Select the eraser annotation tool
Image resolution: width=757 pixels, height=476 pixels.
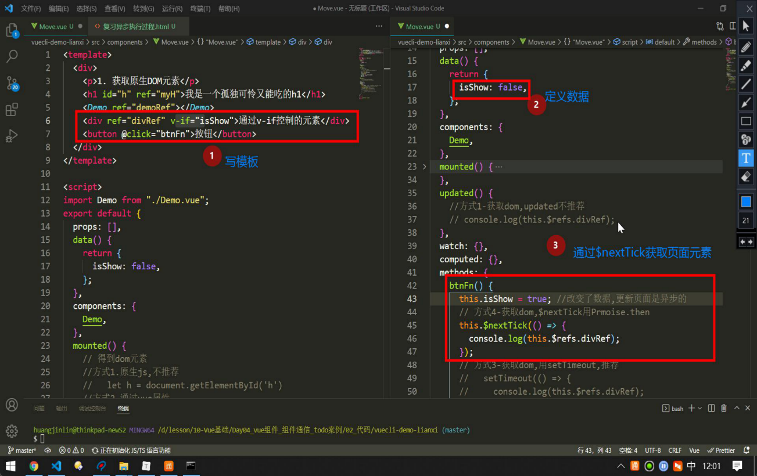[x=747, y=176]
